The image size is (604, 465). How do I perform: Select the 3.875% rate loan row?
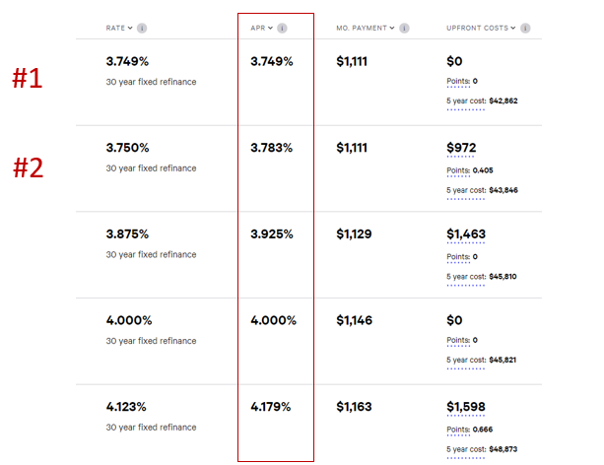tap(308, 254)
